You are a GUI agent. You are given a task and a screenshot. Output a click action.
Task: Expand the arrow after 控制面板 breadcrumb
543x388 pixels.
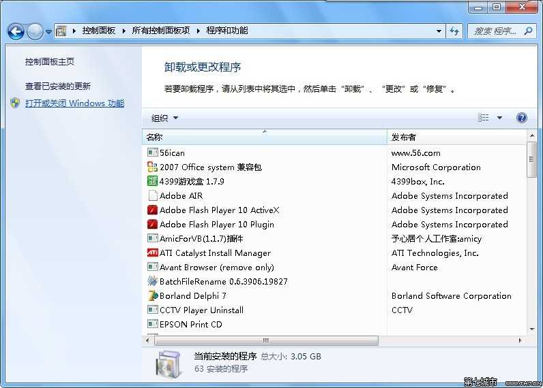coord(123,31)
